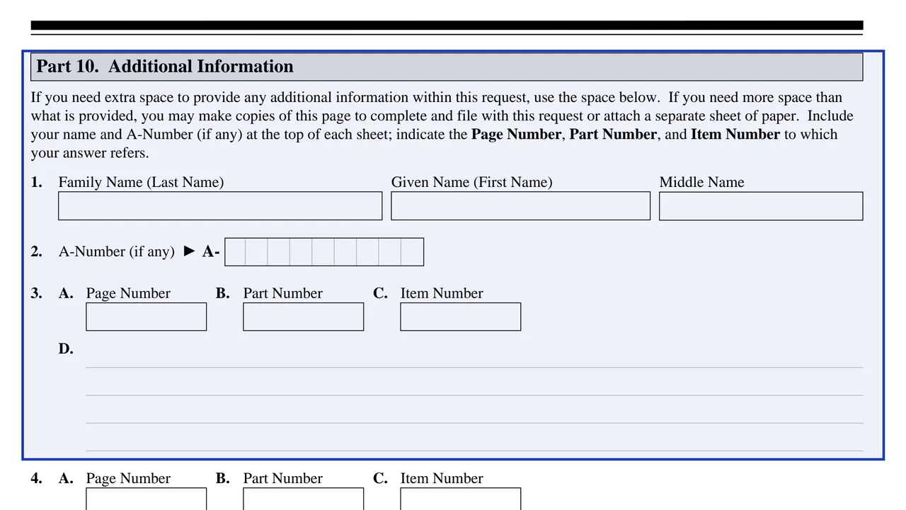Click the item 3.D lined text area

point(474,396)
